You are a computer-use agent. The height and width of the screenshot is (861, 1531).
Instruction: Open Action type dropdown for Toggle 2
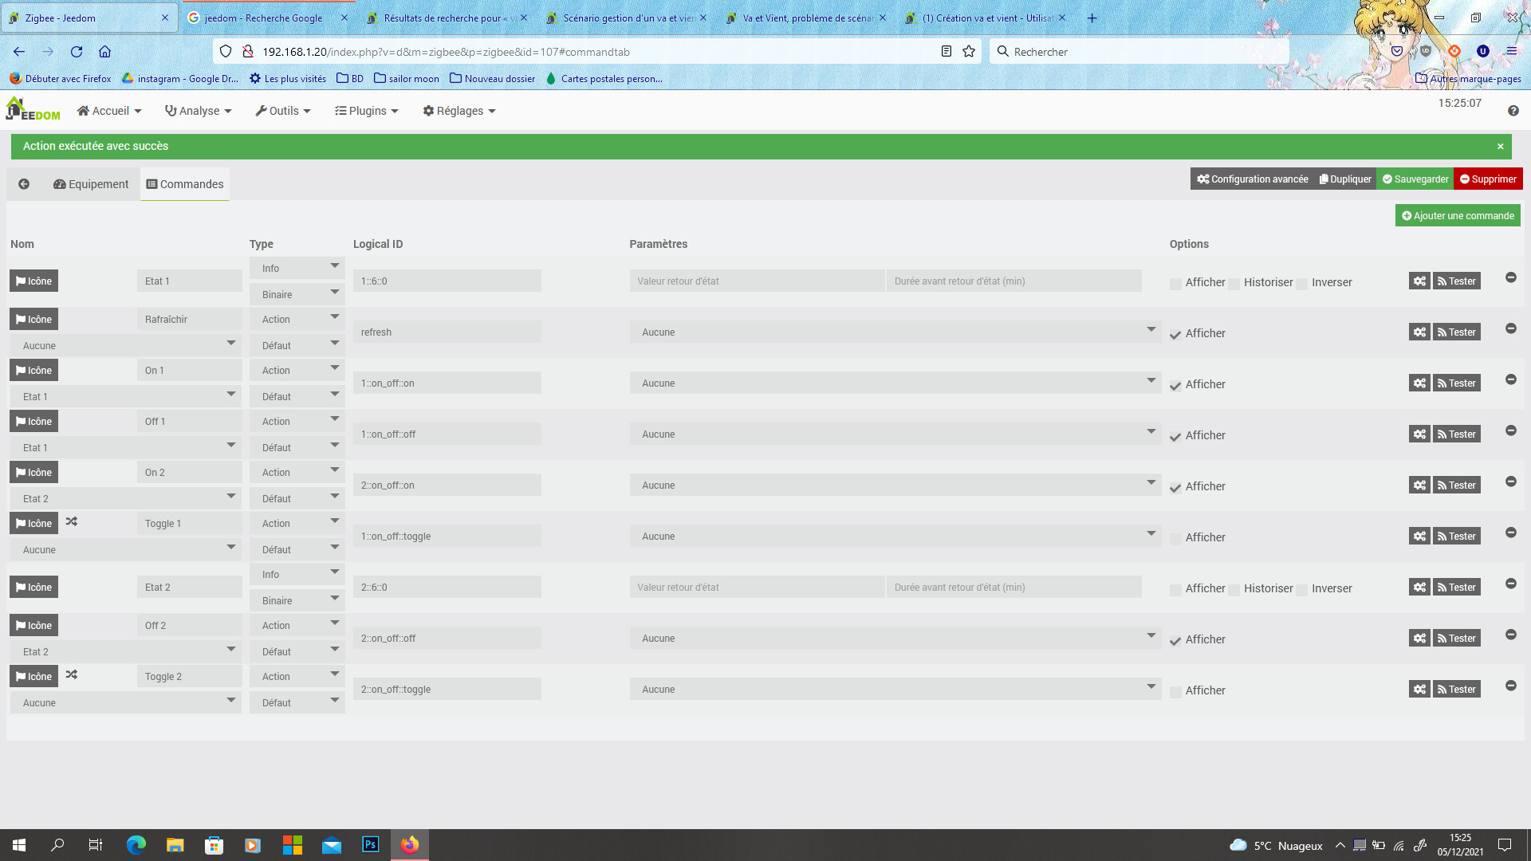coord(297,676)
